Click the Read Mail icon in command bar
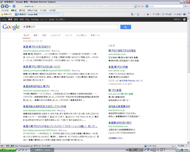Image resolution: width=190 pixels, height=152 pixels. coord(144,14)
